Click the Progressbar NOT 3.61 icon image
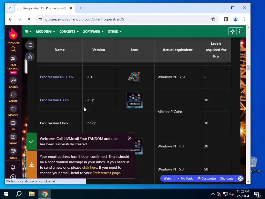The height and width of the screenshot is (199, 265). point(135,77)
